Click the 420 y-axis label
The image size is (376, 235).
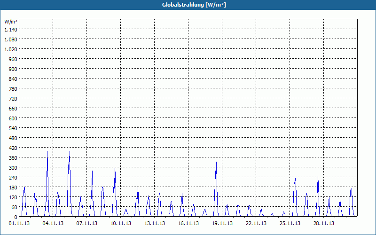click(x=13, y=148)
